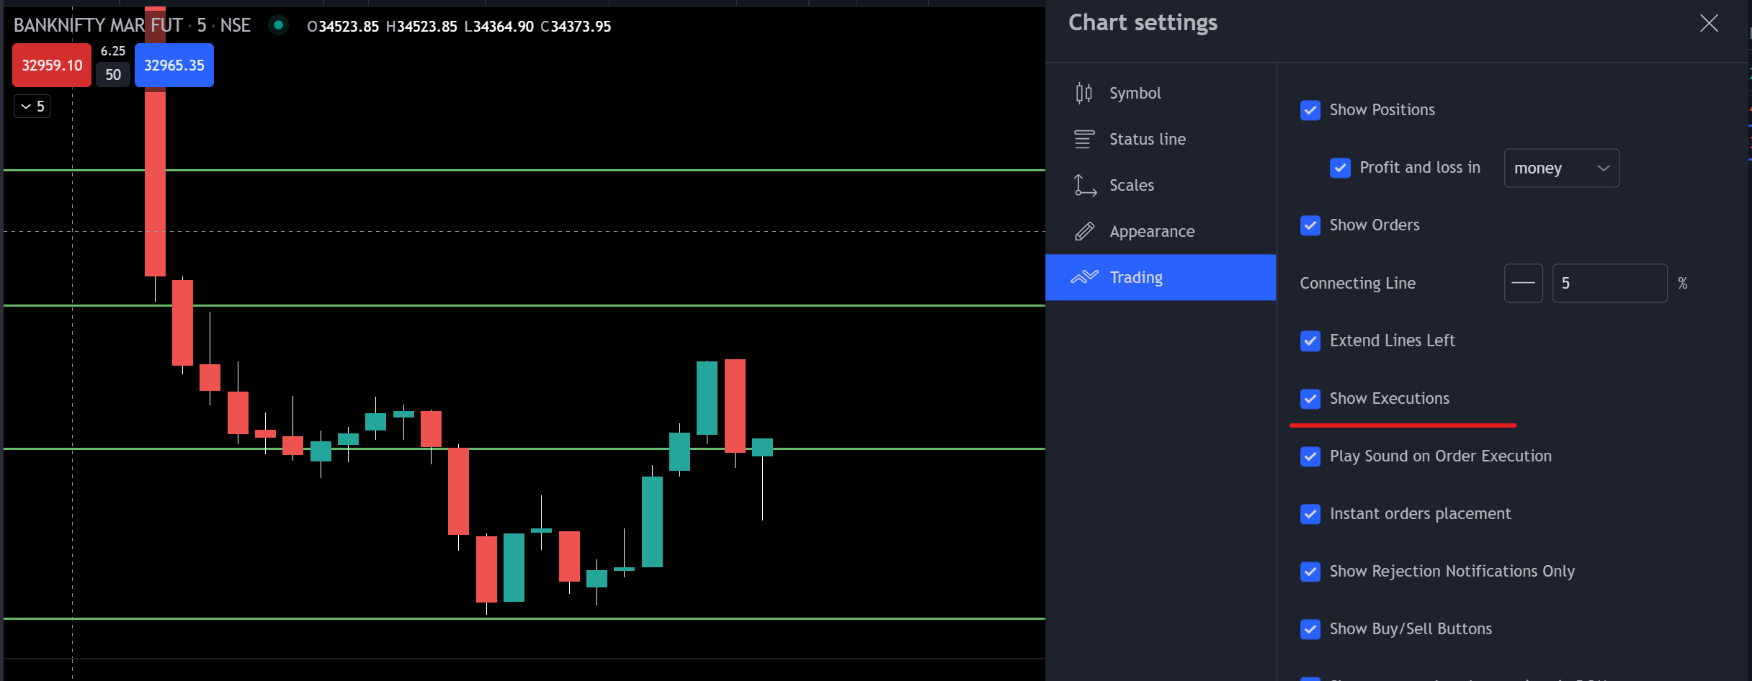1752x681 pixels.
Task: Disable Play Sound on Order Execution
Action: pos(1310,456)
